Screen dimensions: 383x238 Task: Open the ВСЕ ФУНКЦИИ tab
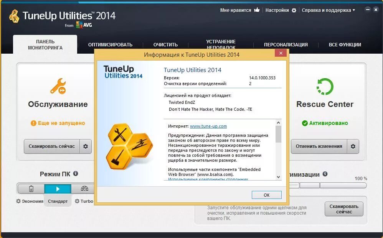click(x=345, y=44)
